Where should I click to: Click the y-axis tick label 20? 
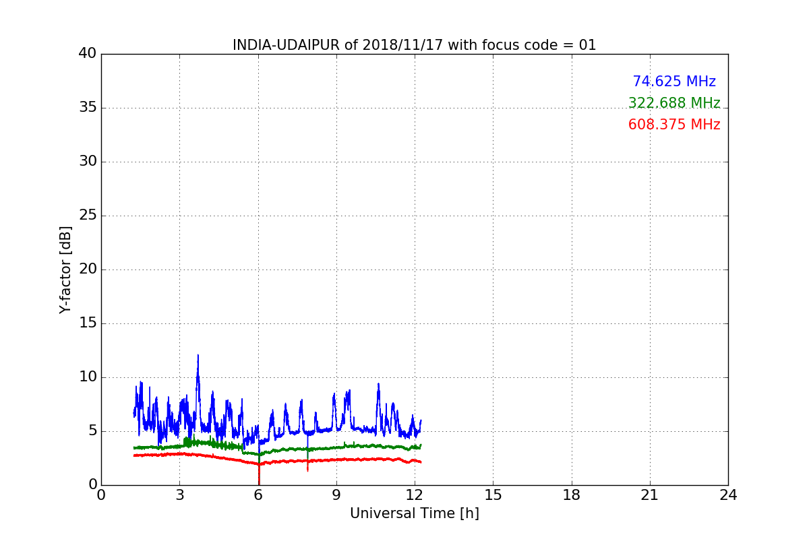pyautogui.click(x=87, y=269)
